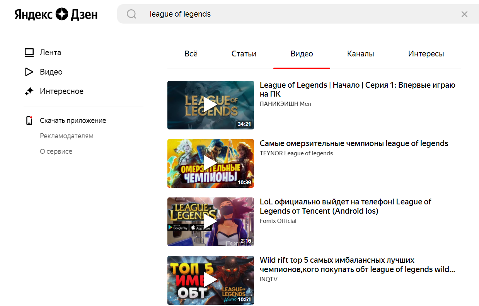Select the Каналы tab
This screenshot has height=306, width=479.
[x=360, y=54]
